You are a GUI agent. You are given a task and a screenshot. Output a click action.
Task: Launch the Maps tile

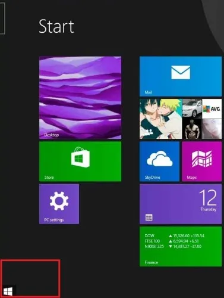point(202,162)
